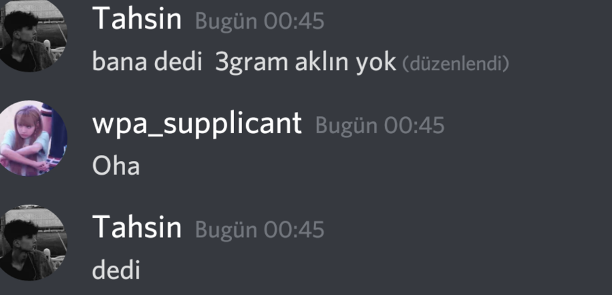Click the timestamp beside Tahsin's 3gram message header
The image size is (612, 295).
click(260, 21)
